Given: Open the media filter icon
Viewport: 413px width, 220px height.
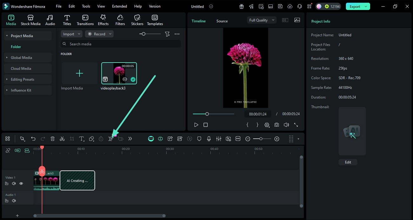Looking at the screenshot, I should tap(167, 34).
